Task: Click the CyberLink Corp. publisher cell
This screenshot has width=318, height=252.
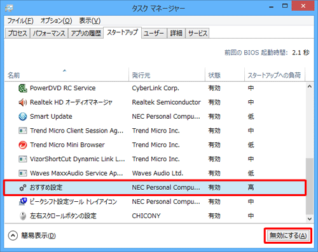Action: pyautogui.click(x=156, y=88)
